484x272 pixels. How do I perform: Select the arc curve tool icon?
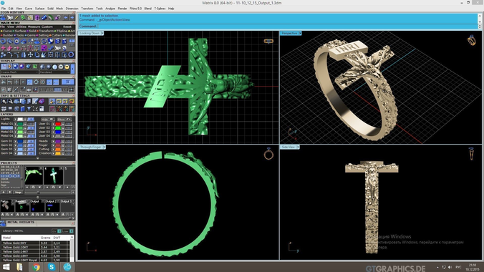pyautogui.click(x=9, y=55)
